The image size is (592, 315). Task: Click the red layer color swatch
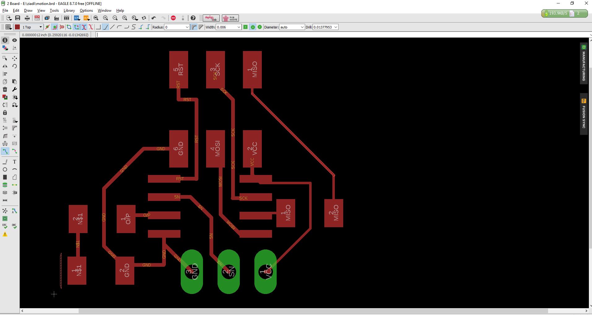pos(17,27)
